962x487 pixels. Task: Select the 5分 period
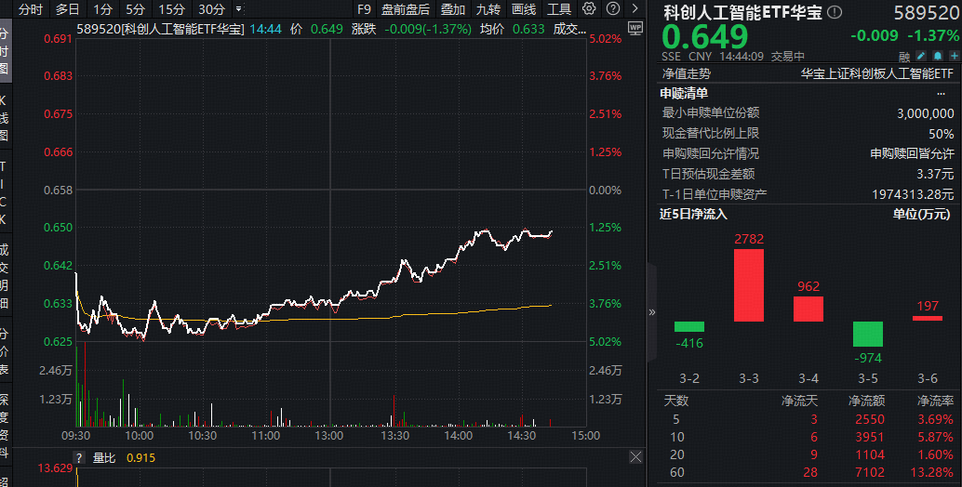pyautogui.click(x=136, y=9)
